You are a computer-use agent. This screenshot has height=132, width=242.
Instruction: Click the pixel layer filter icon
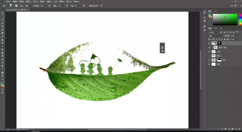click(221, 32)
